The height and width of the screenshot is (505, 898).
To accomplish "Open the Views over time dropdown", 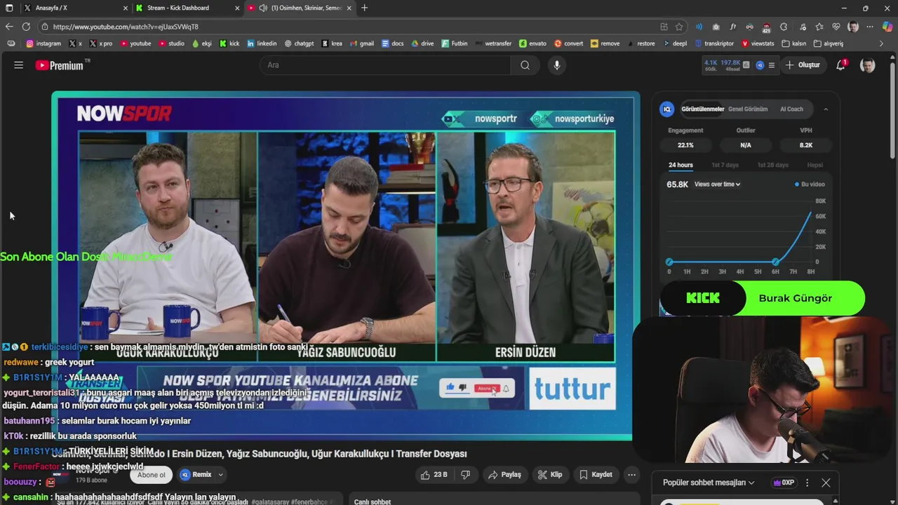I will tap(717, 184).
